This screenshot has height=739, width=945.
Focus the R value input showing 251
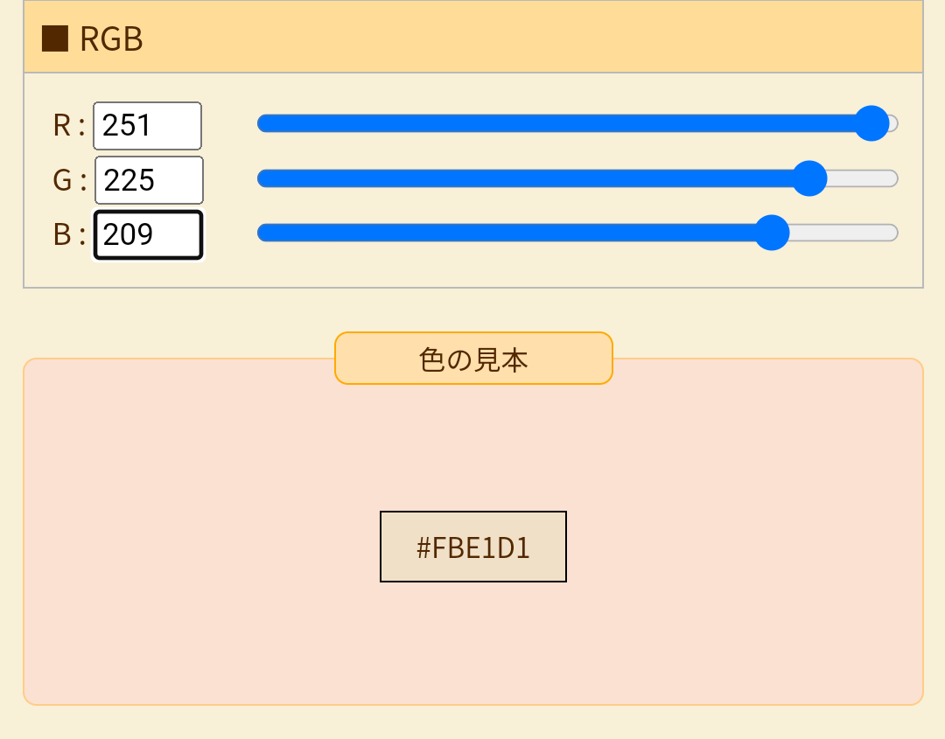click(148, 126)
